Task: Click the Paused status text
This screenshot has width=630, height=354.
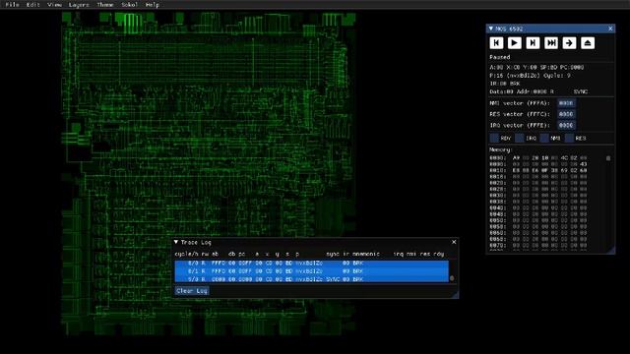Action: click(500, 57)
